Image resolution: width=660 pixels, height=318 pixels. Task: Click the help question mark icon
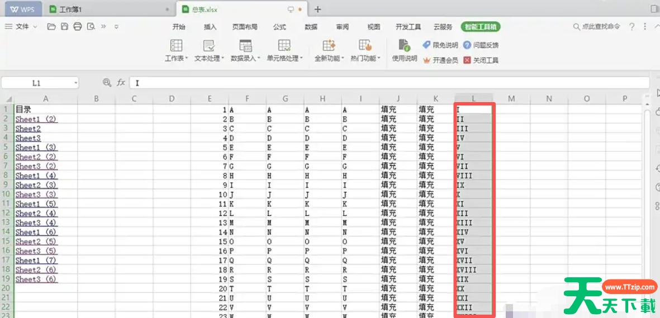(632, 26)
